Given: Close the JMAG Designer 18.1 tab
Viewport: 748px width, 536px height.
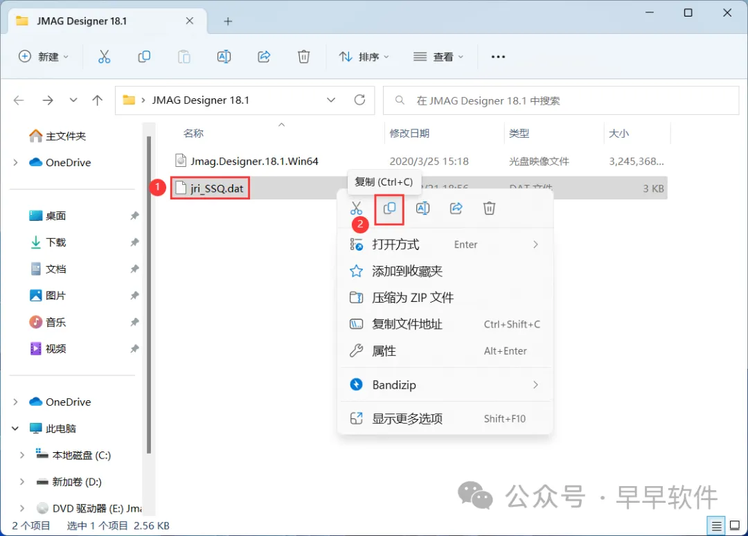Looking at the screenshot, I should [x=189, y=21].
